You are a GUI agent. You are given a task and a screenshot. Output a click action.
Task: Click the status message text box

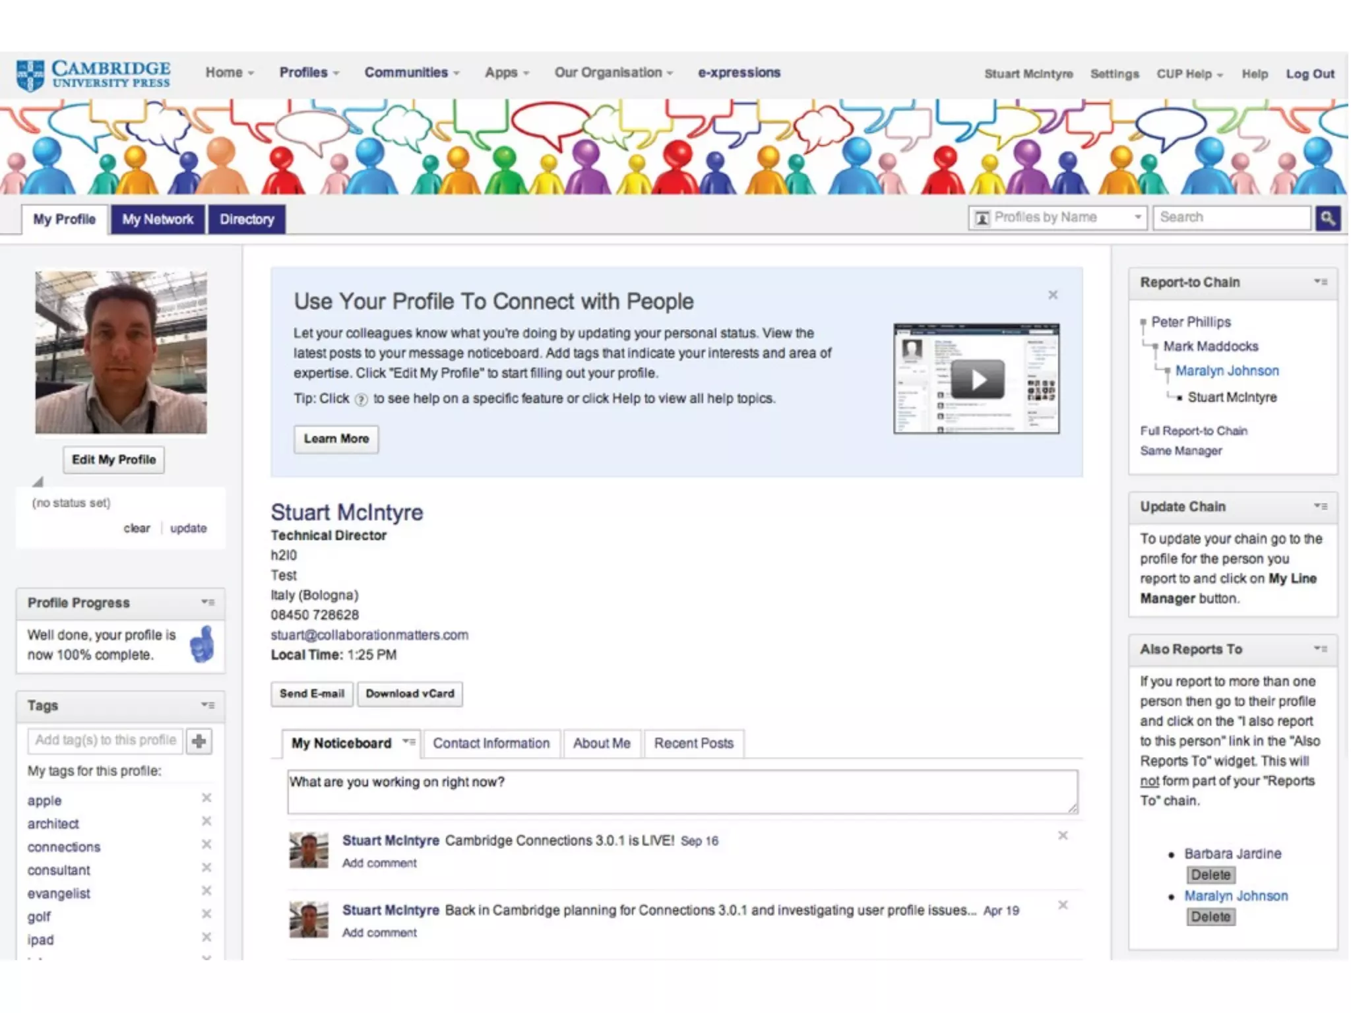click(x=682, y=791)
